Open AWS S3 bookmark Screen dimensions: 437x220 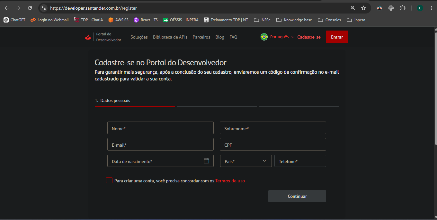(118, 20)
